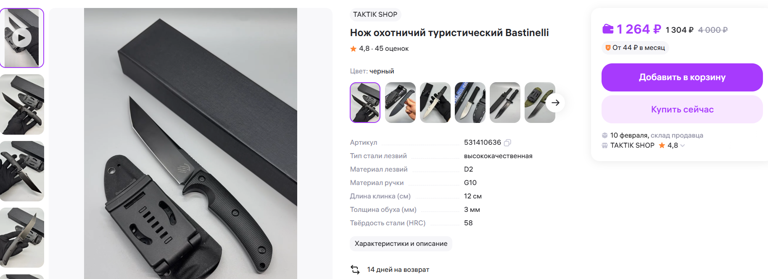Show more color variants with the arrow
Viewport: 768px width, 279px height.
(x=555, y=102)
